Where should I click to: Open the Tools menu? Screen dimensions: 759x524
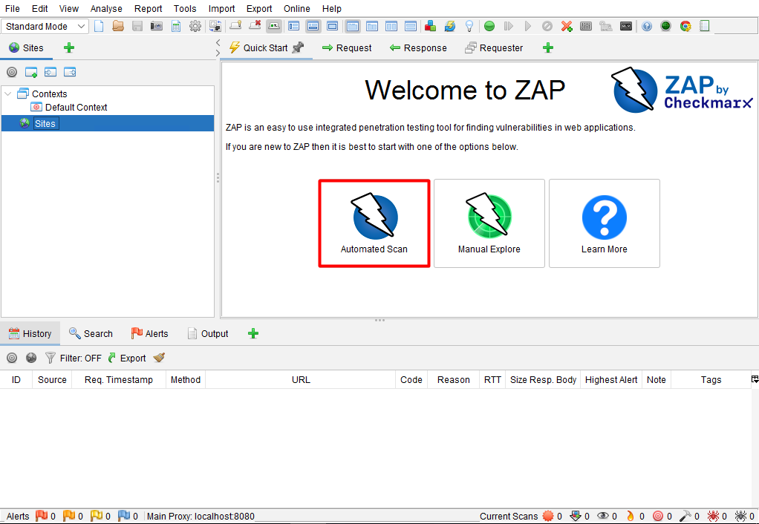(185, 9)
